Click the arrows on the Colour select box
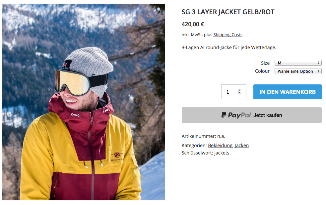The width and height of the screenshot is (326, 205). [x=318, y=71]
